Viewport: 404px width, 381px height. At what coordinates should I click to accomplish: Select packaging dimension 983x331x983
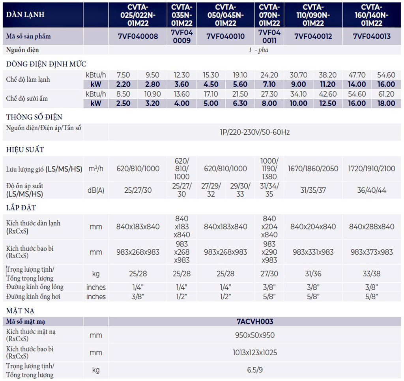tap(313, 252)
